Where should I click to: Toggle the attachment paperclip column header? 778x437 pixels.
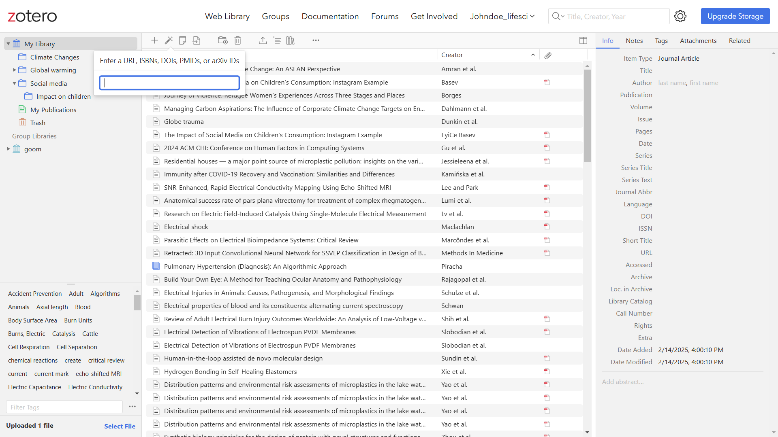click(549, 55)
